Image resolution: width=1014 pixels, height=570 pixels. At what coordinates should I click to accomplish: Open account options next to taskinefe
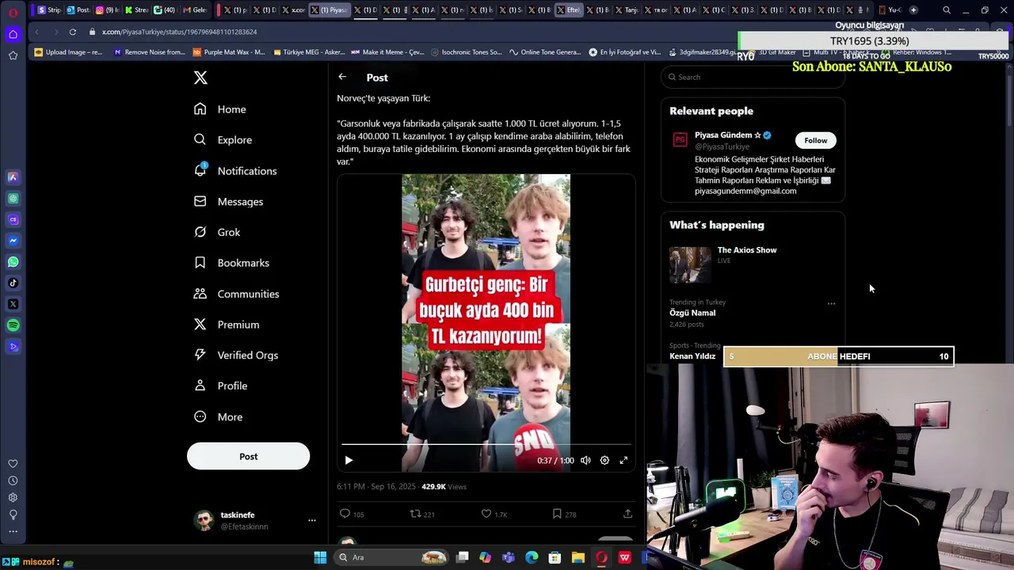coord(312,520)
